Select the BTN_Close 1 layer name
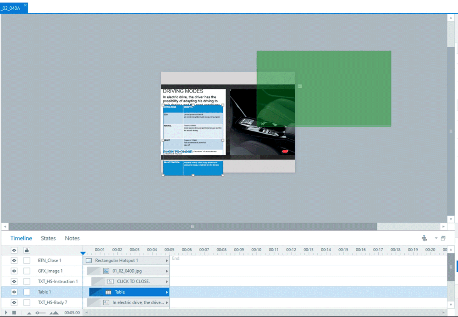The image size is (458, 317). [50, 260]
